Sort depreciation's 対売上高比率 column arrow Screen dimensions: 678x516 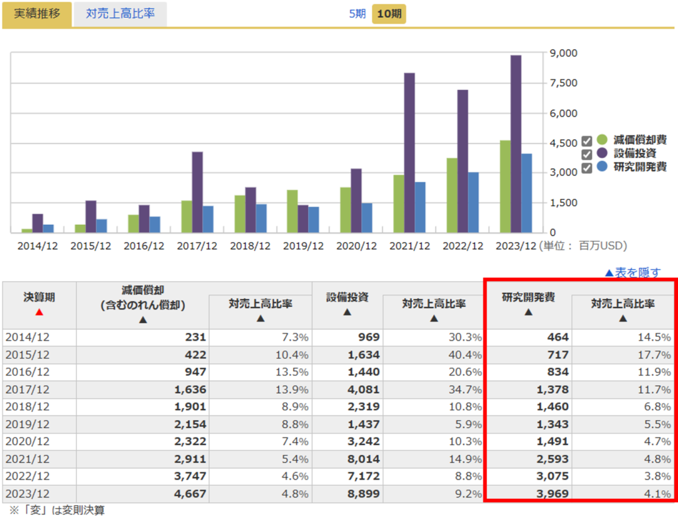coord(260,318)
